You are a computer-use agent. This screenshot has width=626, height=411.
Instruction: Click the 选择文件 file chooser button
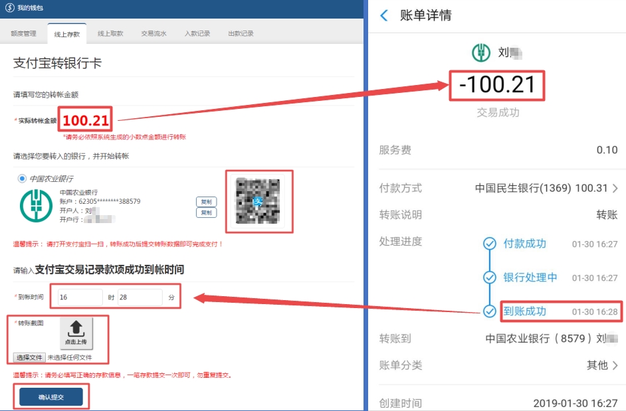pyautogui.click(x=30, y=357)
